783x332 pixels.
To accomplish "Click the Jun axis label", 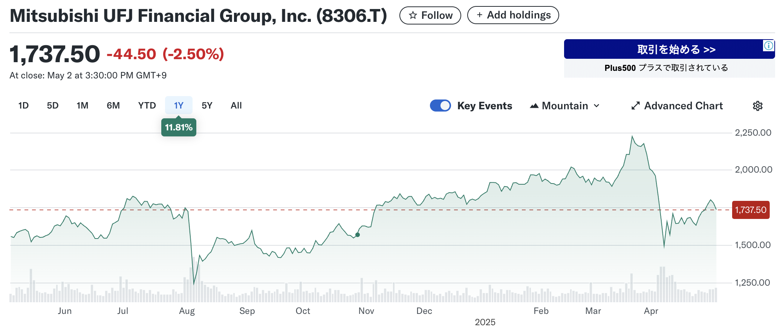I will click(64, 311).
